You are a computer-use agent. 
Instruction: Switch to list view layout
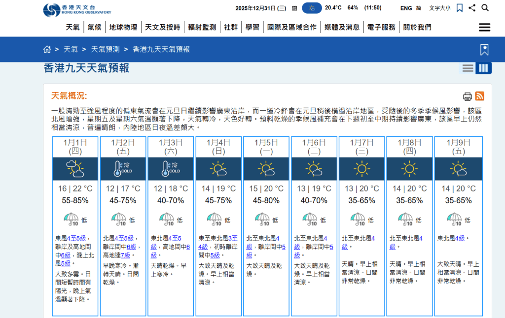click(x=468, y=68)
